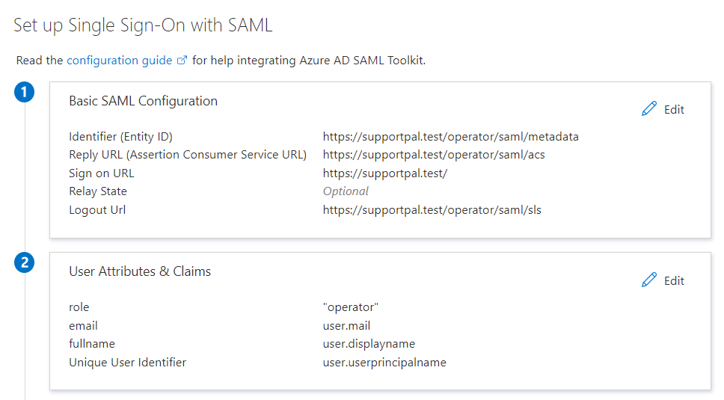Open the configuration guide link
This screenshot has height=400, width=724.
click(119, 61)
